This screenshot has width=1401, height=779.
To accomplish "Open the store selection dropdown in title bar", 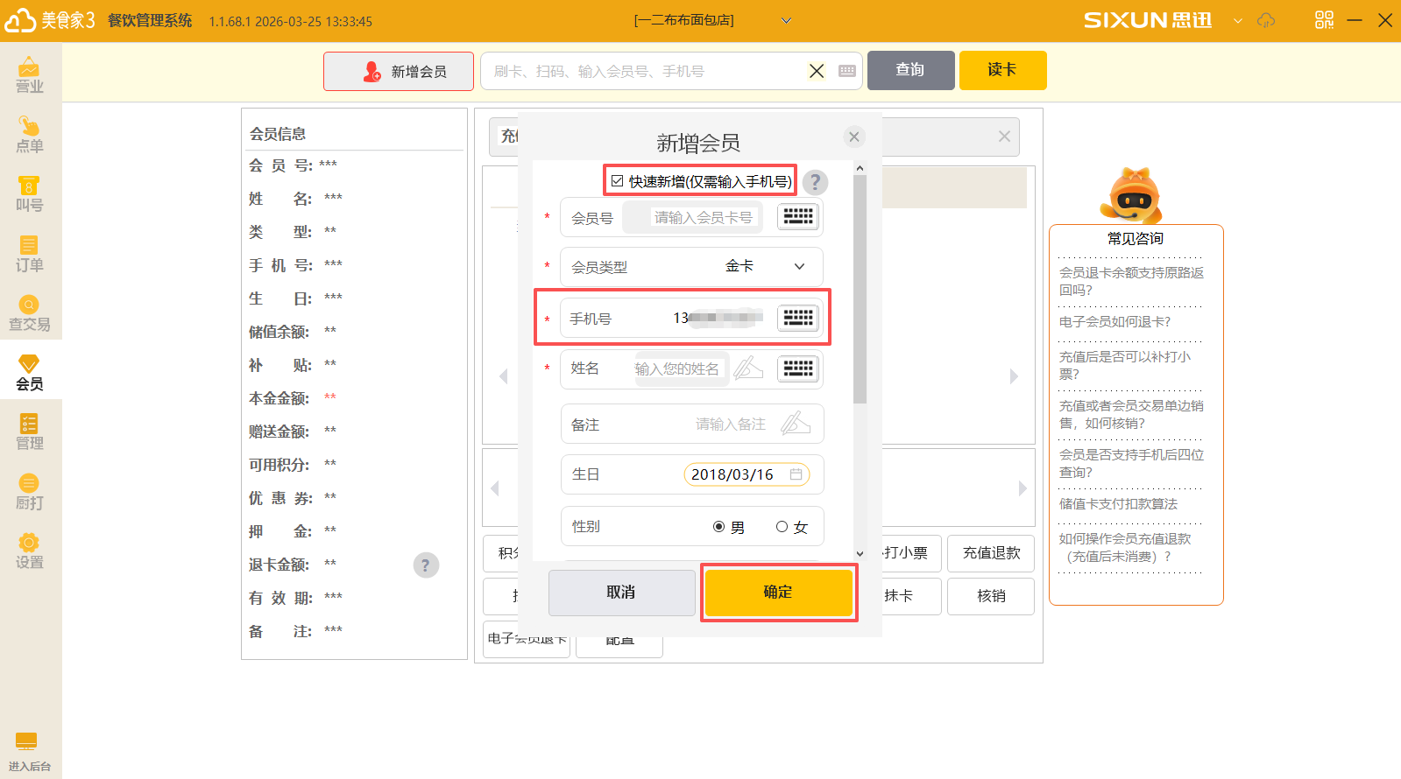I will 786,21.
